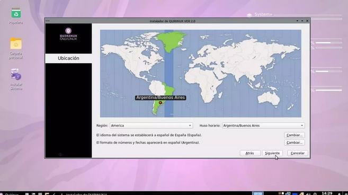348x195 pixels.
Task: Minimize the installer window
Action: [297, 21]
